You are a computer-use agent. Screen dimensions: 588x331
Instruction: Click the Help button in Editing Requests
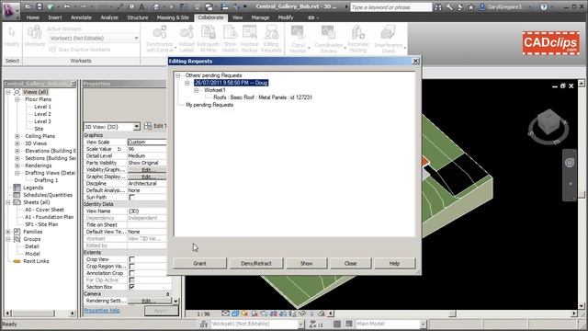394,264
